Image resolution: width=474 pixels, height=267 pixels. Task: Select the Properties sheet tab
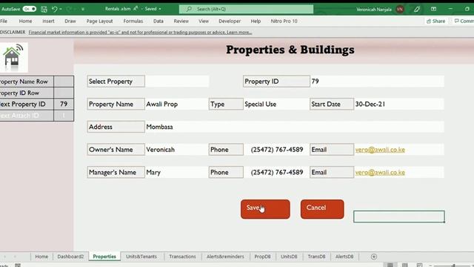tap(104, 257)
